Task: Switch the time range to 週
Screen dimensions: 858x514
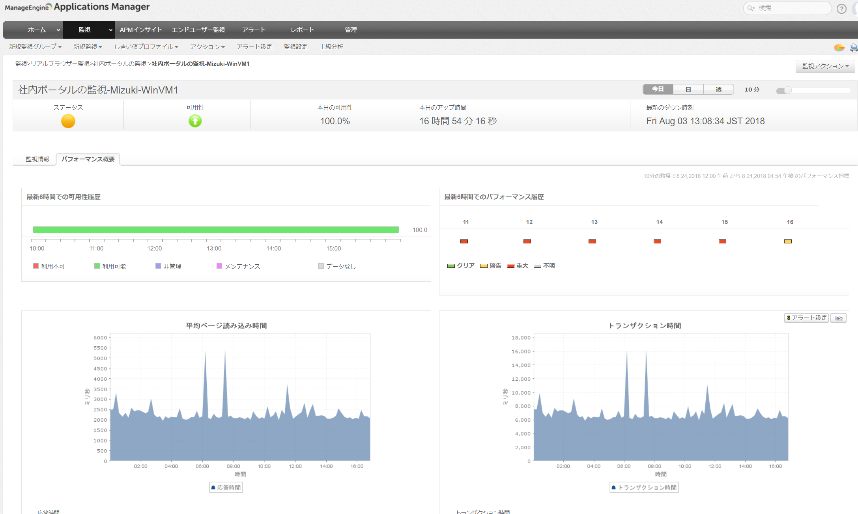Action: 718,90
